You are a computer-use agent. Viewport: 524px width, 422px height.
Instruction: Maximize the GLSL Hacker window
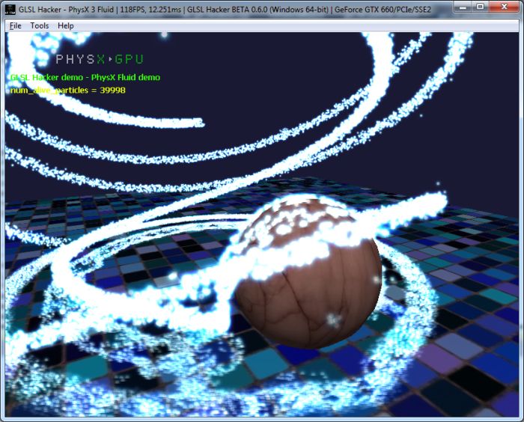point(481,7)
